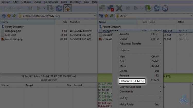Open the local play button dropdown arrow
The image size is (193, 108).
[x=45, y=8]
